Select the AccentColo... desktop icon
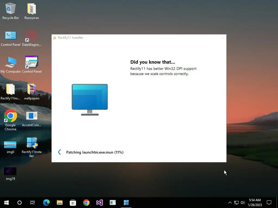Image resolution: width=278 pixels, height=208 pixels. point(31,119)
